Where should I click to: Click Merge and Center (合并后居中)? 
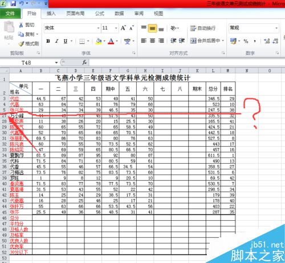[x=205, y=41]
